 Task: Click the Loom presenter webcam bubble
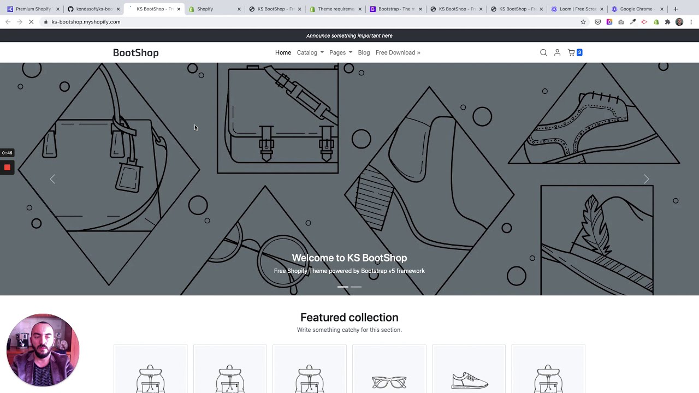pyautogui.click(x=43, y=350)
